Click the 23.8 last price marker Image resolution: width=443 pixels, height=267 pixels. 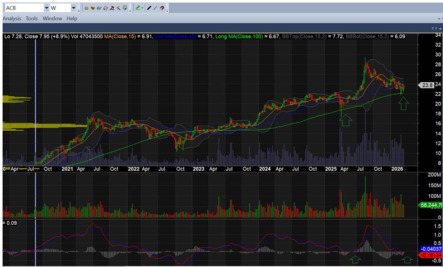coord(426,85)
